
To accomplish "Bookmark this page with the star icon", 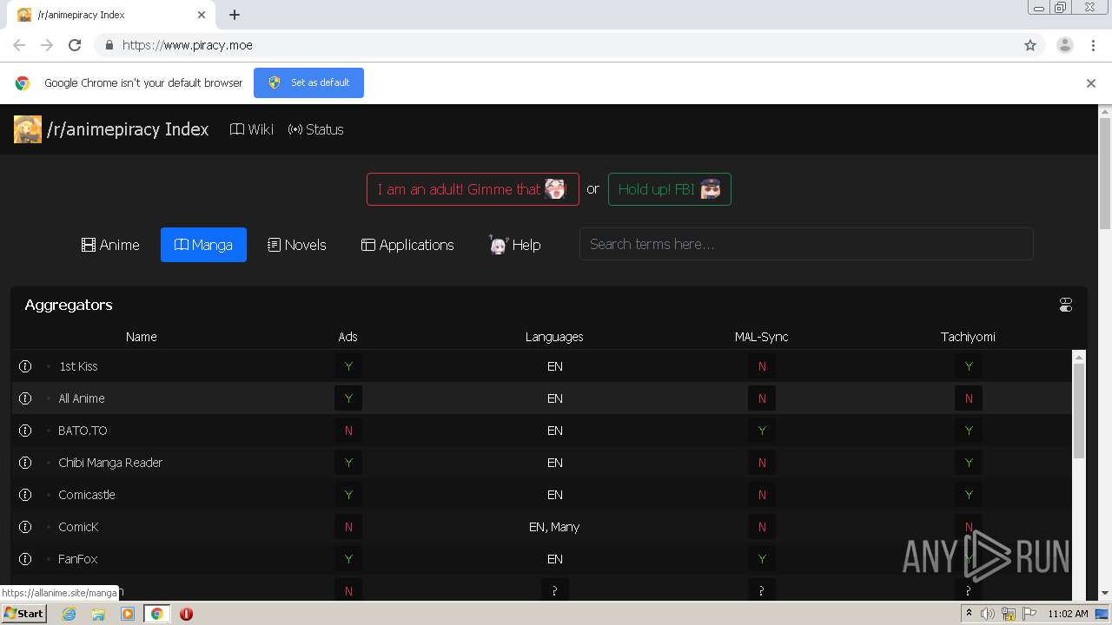I will pyautogui.click(x=1030, y=45).
